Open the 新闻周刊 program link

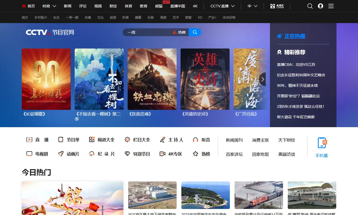234,140
